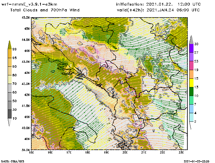This screenshot has width=215, height=163.
Task: Click the cloud legend swatch between 80 and 90
Action: point(10,71)
